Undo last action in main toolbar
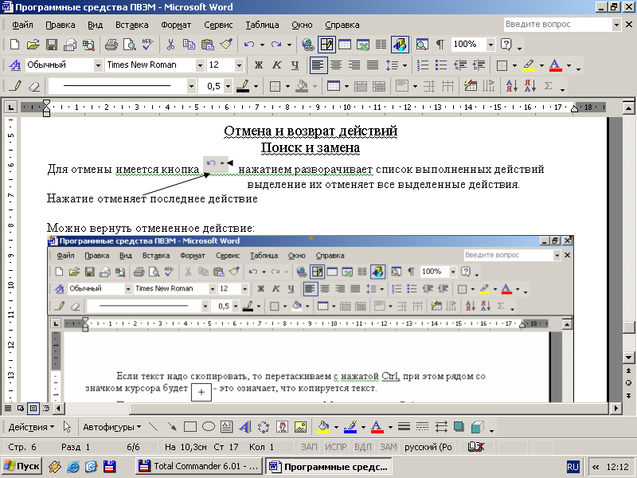 [249, 45]
